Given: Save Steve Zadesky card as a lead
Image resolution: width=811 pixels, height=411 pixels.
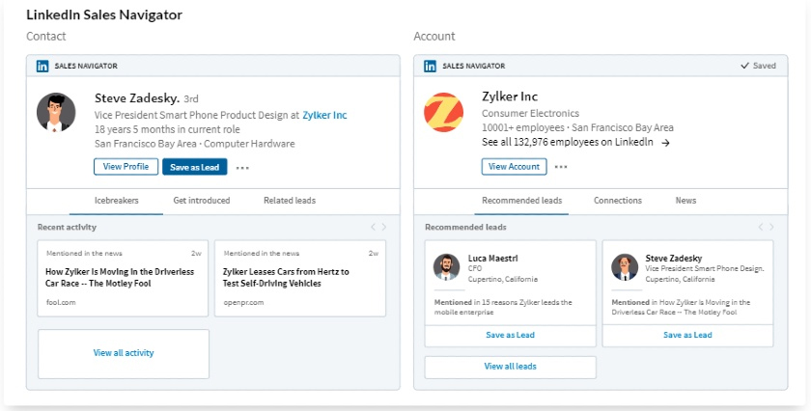Looking at the screenshot, I should point(687,336).
